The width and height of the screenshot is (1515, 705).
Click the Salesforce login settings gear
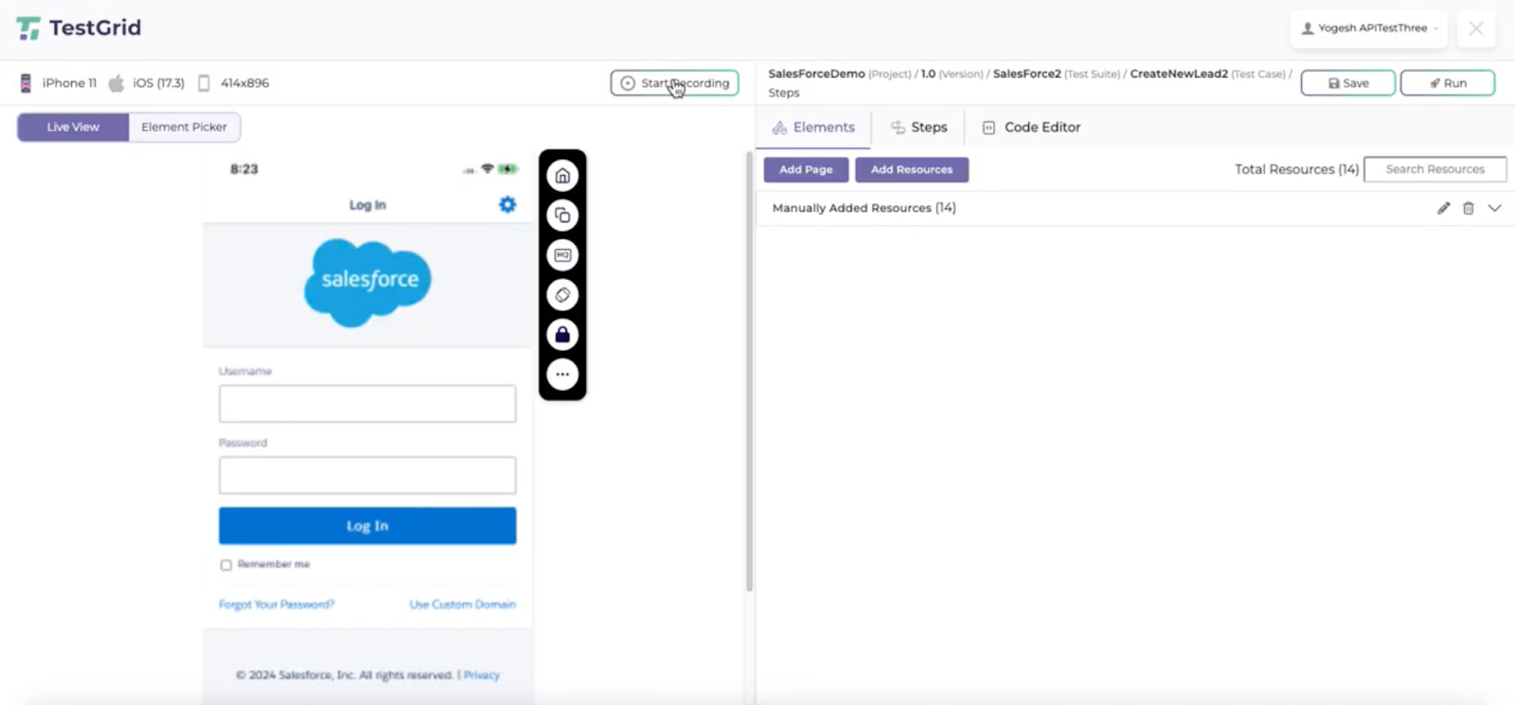508,204
